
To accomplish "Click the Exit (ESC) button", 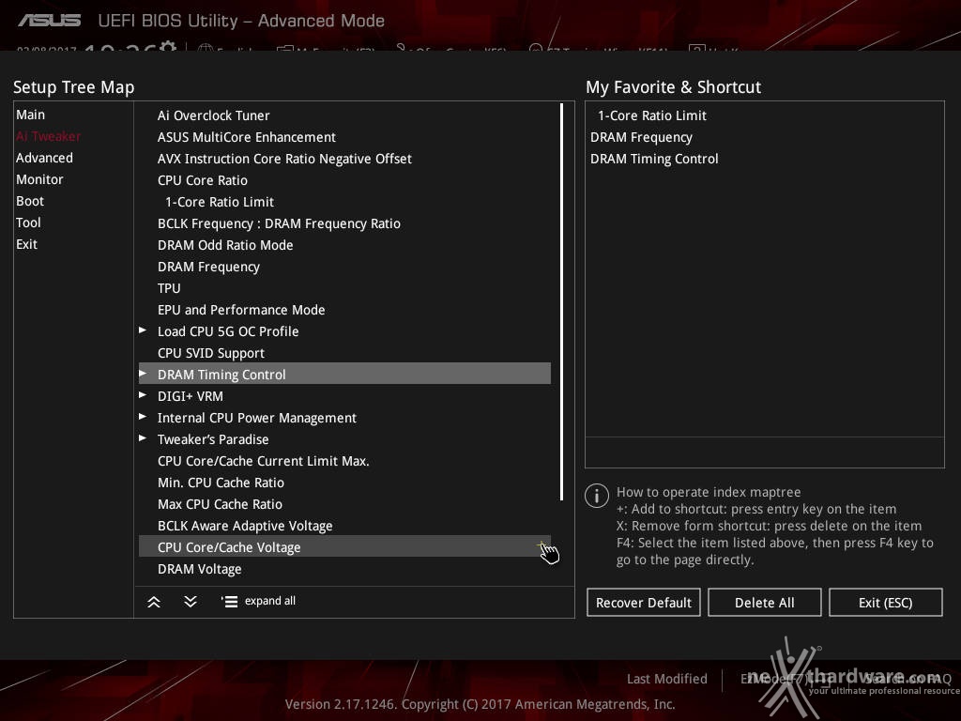I will pyautogui.click(x=886, y=603).
